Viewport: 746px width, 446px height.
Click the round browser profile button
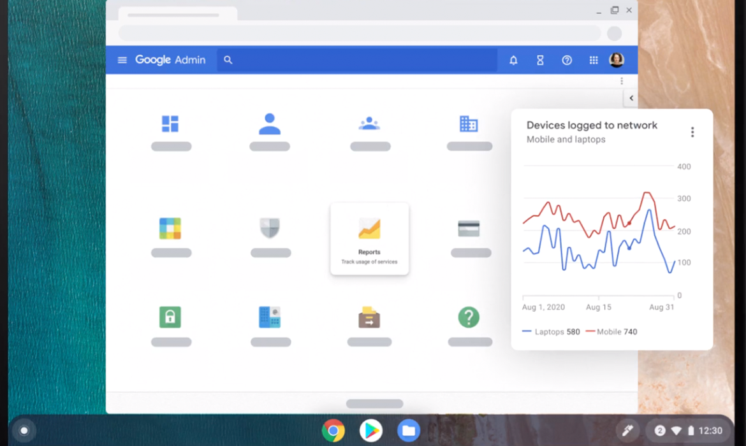[x=614, y=33]
